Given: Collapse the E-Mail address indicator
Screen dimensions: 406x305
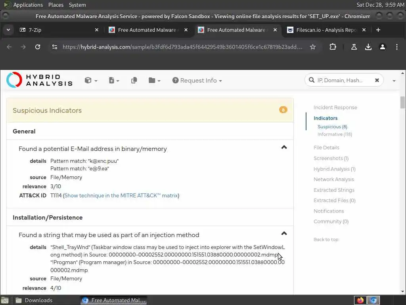Looking at the screenshot, I should pyautogui.click(x=284, y=147).
